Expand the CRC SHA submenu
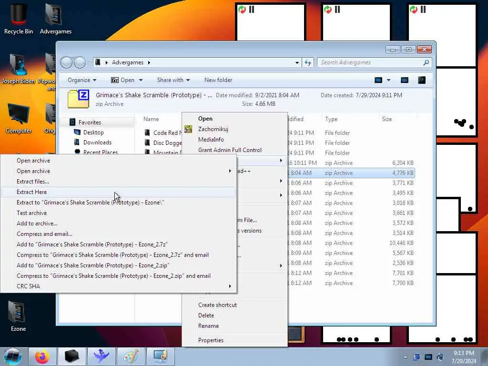Image resolution: width=488 pixels, height=366 pixels. (x=230, y=286)
